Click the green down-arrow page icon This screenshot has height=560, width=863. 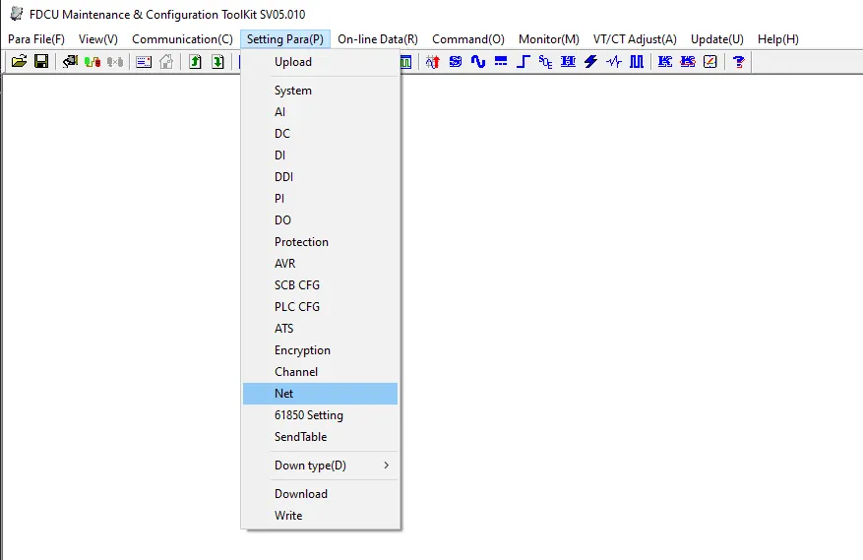click(x=217, y=61)
